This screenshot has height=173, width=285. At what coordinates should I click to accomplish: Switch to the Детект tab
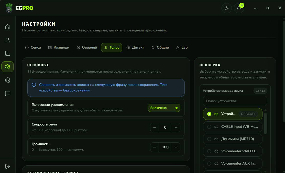tap(135, 48)
